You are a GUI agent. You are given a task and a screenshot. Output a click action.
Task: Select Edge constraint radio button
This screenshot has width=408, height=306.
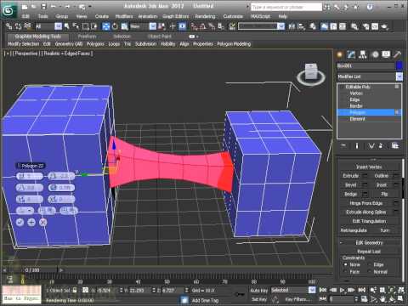point(370,264)
